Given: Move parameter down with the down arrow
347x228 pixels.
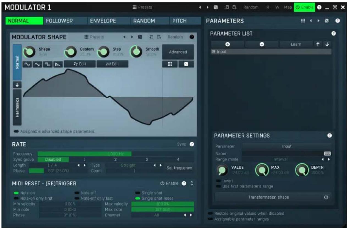Looking at the screenshot, I should [x=327, y=44].
